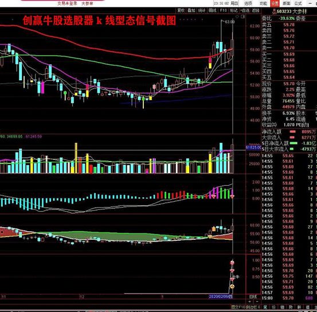The image size is (317, 312).
Task: Select 叠加 overlay tool
Action: pyautogui.click(x=191, y=10)
